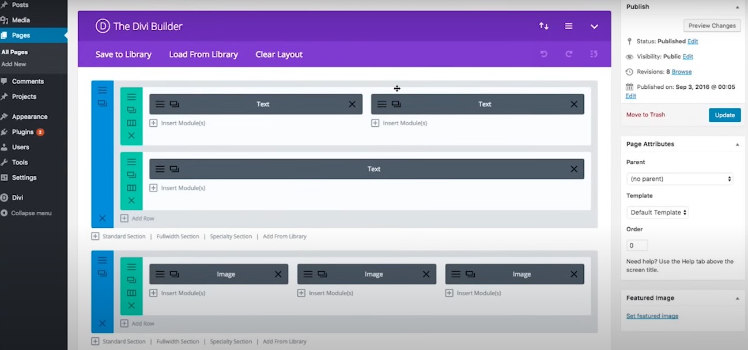748x350 pixels.
Task: Change column structure of Image row
Action: tap(131, 293)
